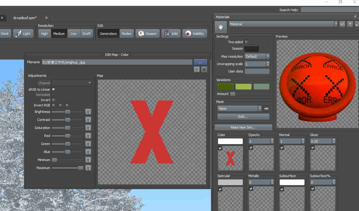Reset the Contrast slider

point(88,120)
